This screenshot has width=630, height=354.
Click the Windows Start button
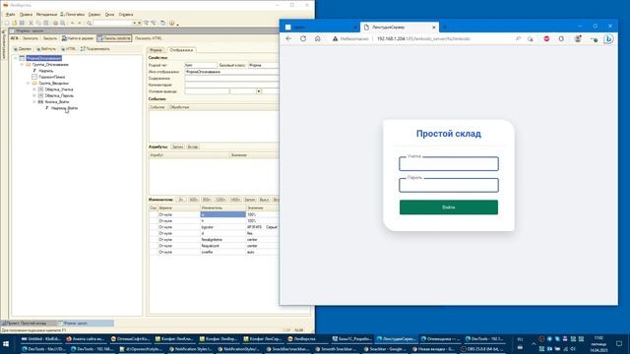pos(6,344)
